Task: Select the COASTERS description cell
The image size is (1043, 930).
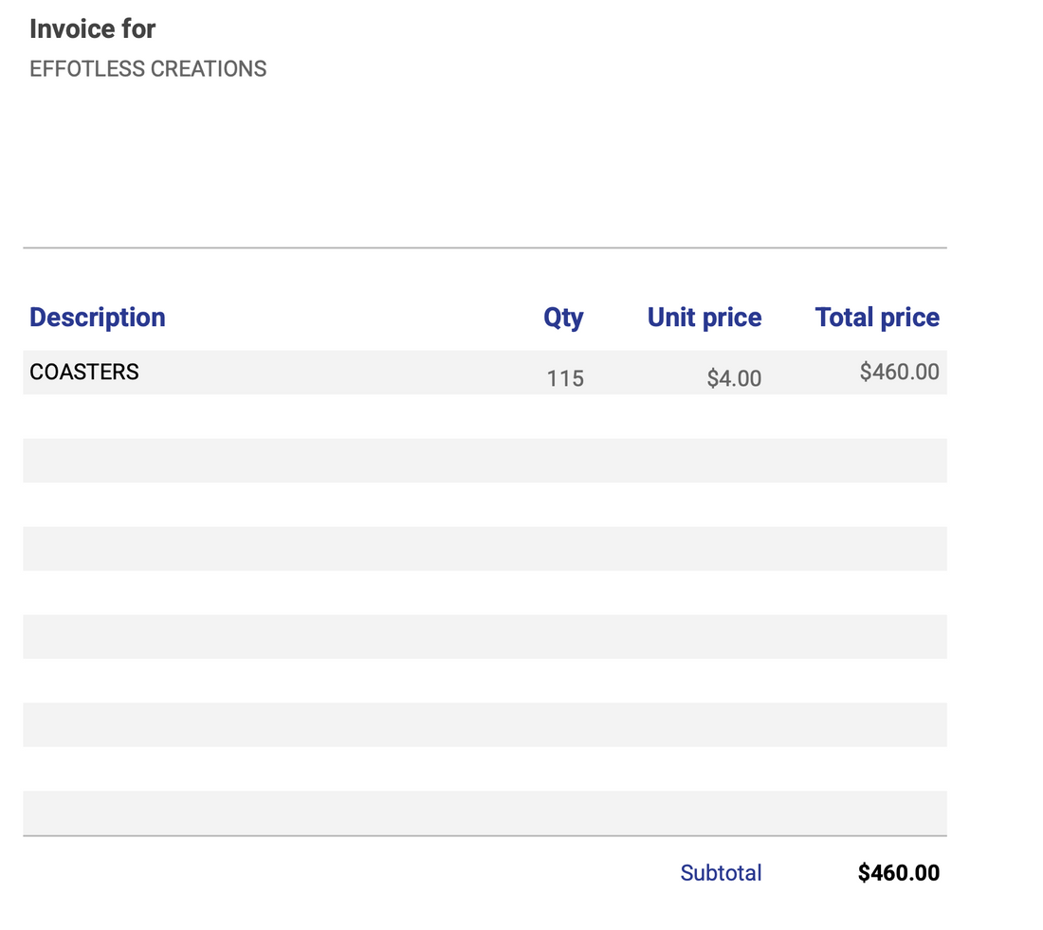Action: pos(84,373)
